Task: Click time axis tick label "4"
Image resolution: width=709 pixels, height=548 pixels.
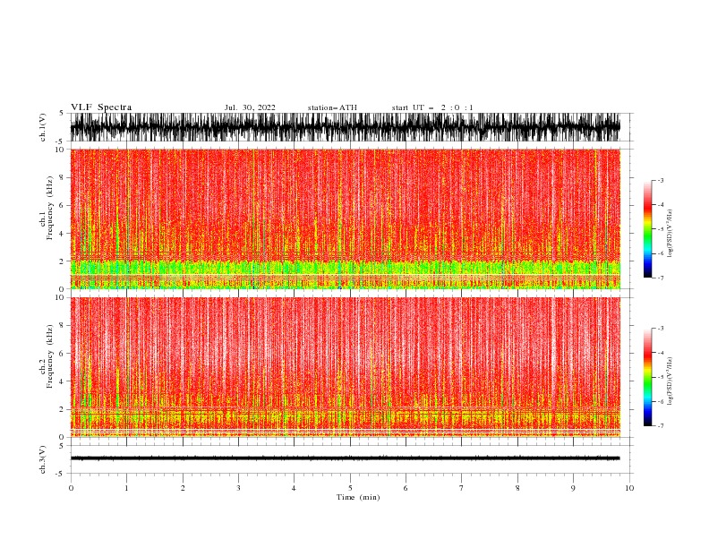Action: (294, 488)
